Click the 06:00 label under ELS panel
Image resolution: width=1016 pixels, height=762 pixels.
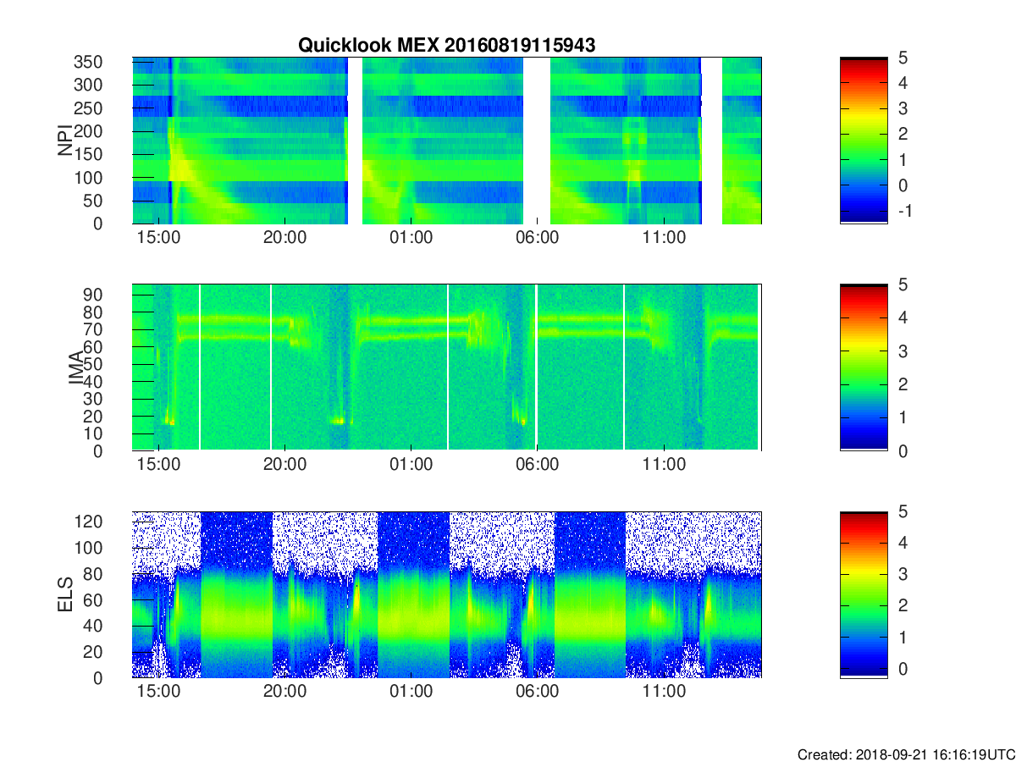[x=538, y=692]
